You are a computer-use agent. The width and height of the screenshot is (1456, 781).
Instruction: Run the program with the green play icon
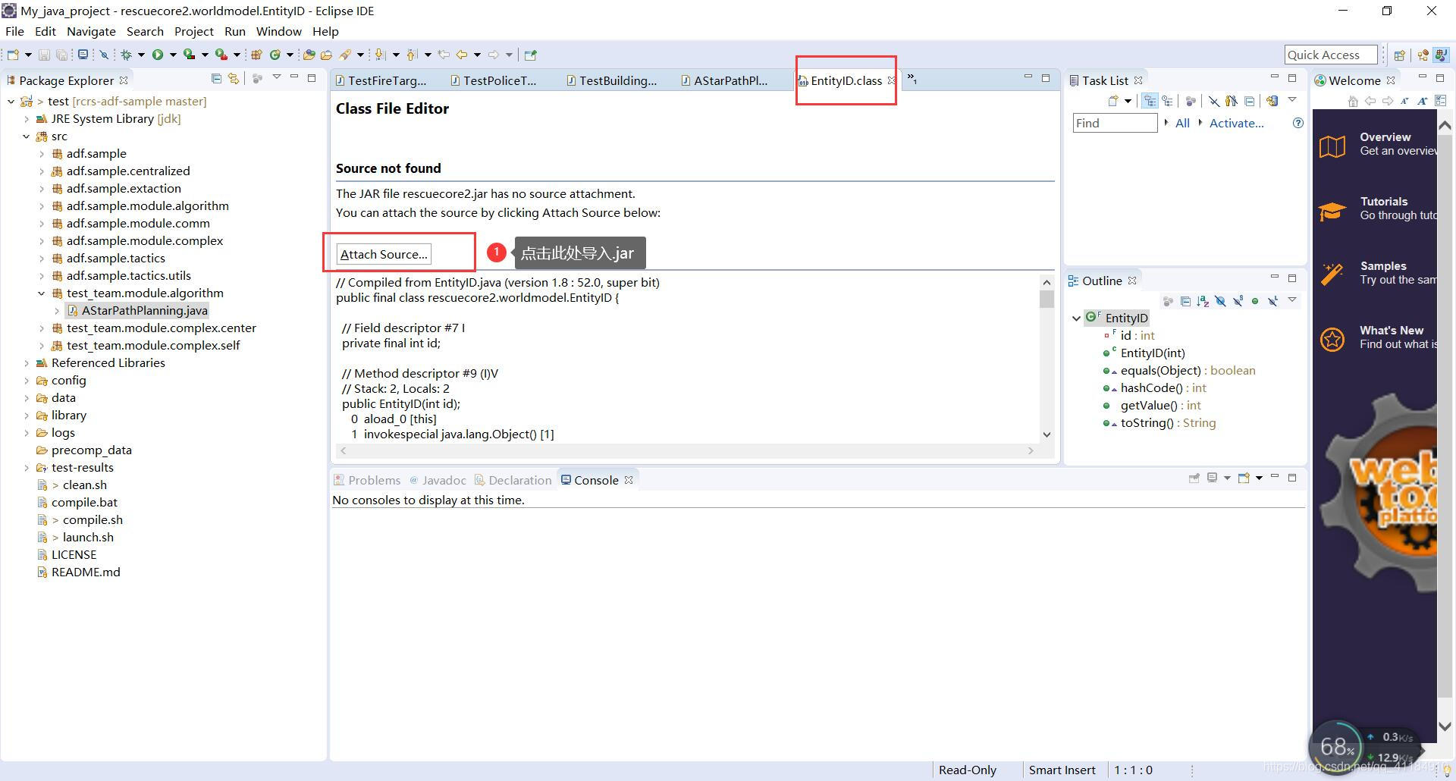point(158,55)
